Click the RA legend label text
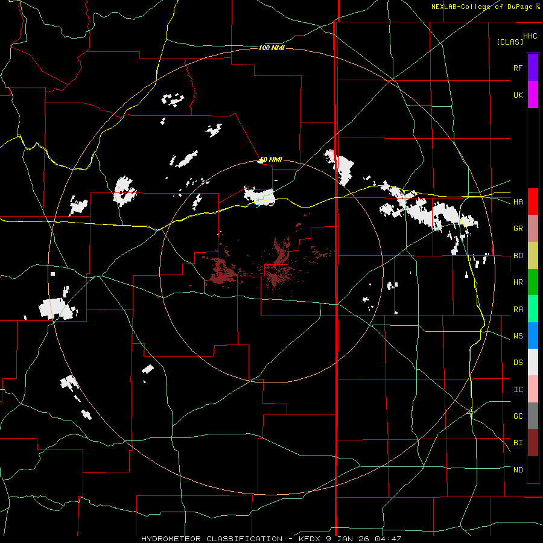Screen dimensions: 543x543 [x=518, y=310]
